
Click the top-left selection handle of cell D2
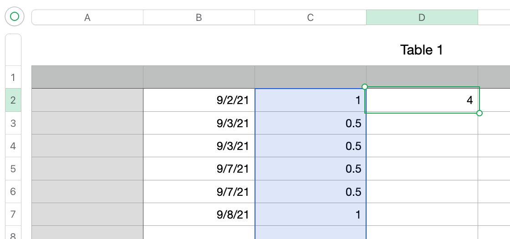(x=365, y=86)
